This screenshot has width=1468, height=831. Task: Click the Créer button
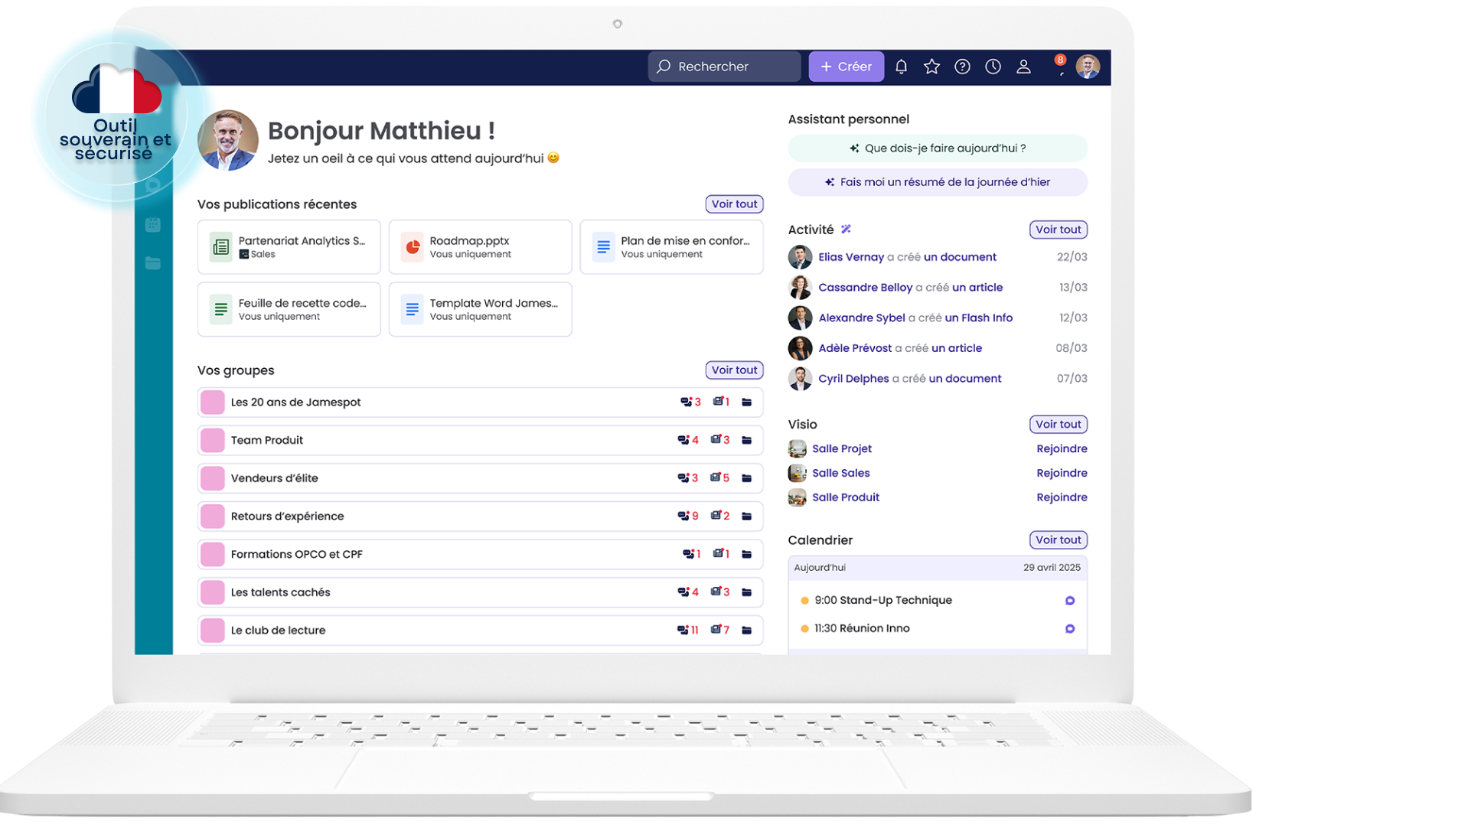[x=846, y=67]
